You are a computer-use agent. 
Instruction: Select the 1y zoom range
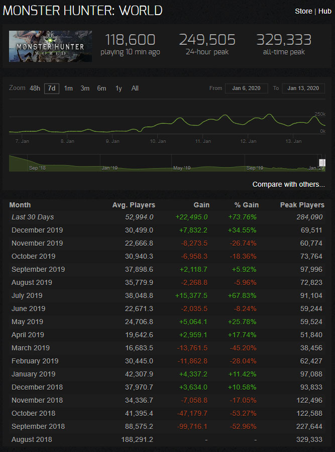point(119,88)
